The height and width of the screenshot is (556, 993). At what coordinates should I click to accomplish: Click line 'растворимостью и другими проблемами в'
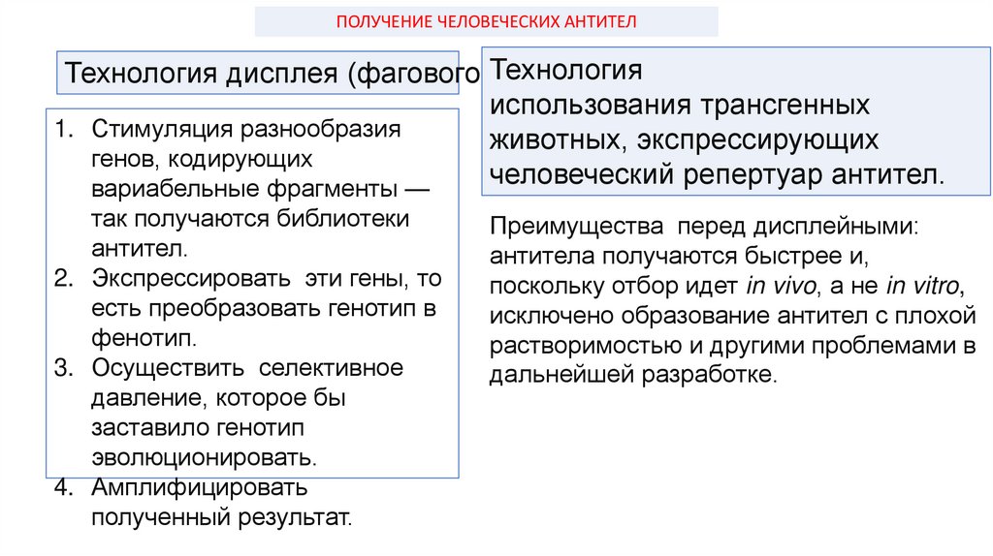[733, 346]
